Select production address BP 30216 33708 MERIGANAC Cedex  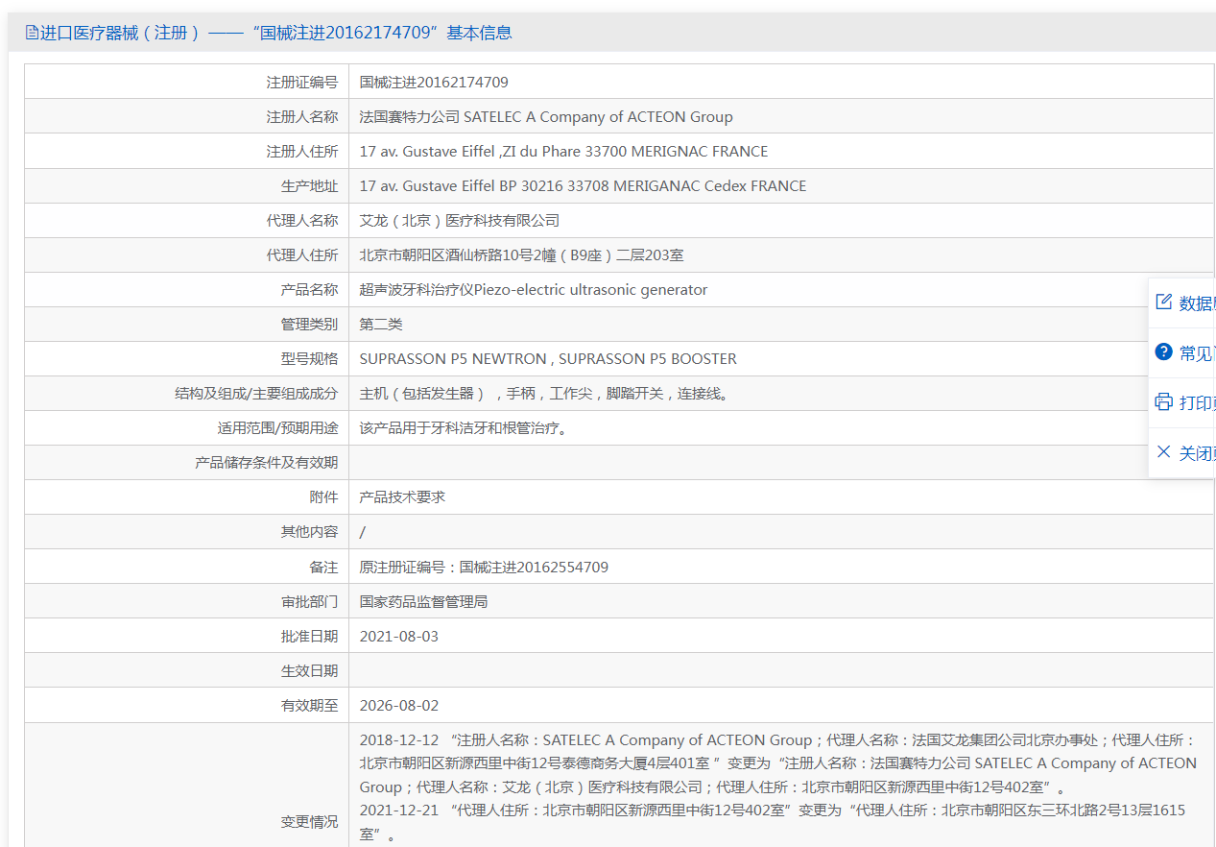(x=583, y=186)
